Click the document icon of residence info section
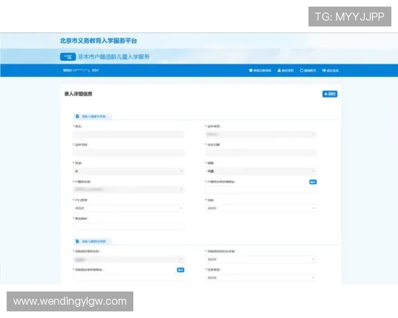398x318 pixels. [78, 241]
